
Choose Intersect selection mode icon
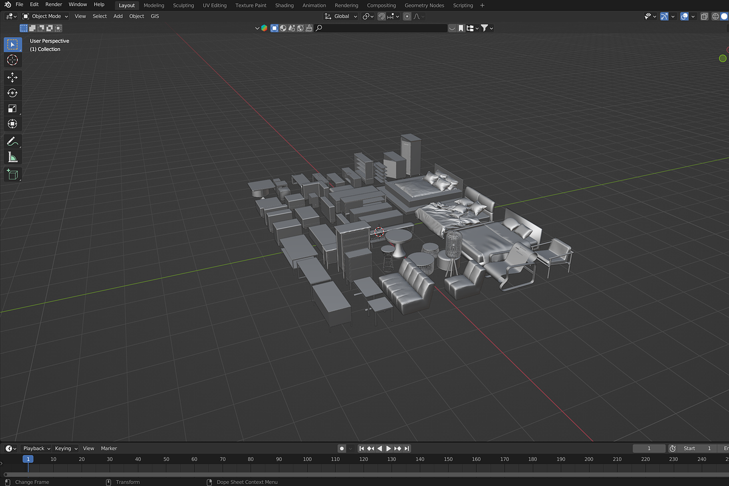(58, 28)
